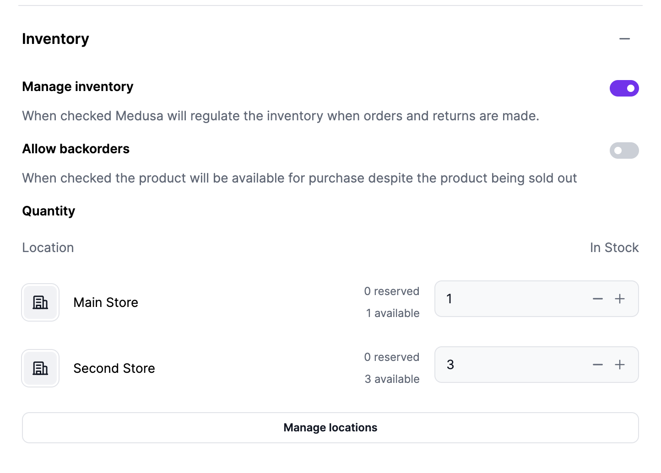The width and height of the screenshot is (661, 473).
Task: Click the plus icon for Main Store quantity
Action: 620,299
